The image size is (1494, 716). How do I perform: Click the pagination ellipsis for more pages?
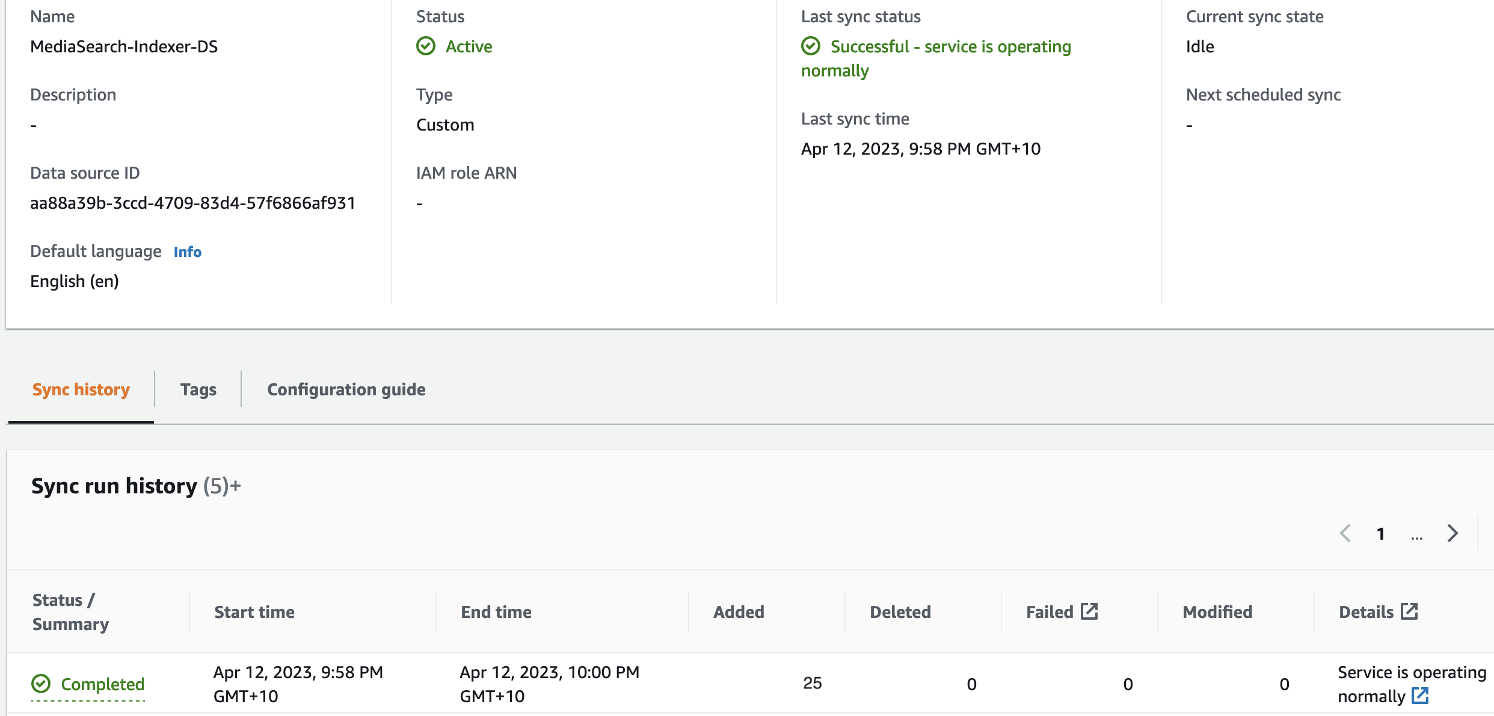pyautogui.click(x=1416, y=535)
